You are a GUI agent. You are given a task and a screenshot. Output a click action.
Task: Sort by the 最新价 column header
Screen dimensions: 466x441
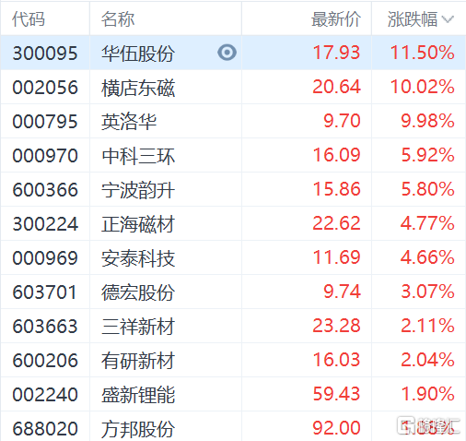pyautogui.click(x=336, y=19)
